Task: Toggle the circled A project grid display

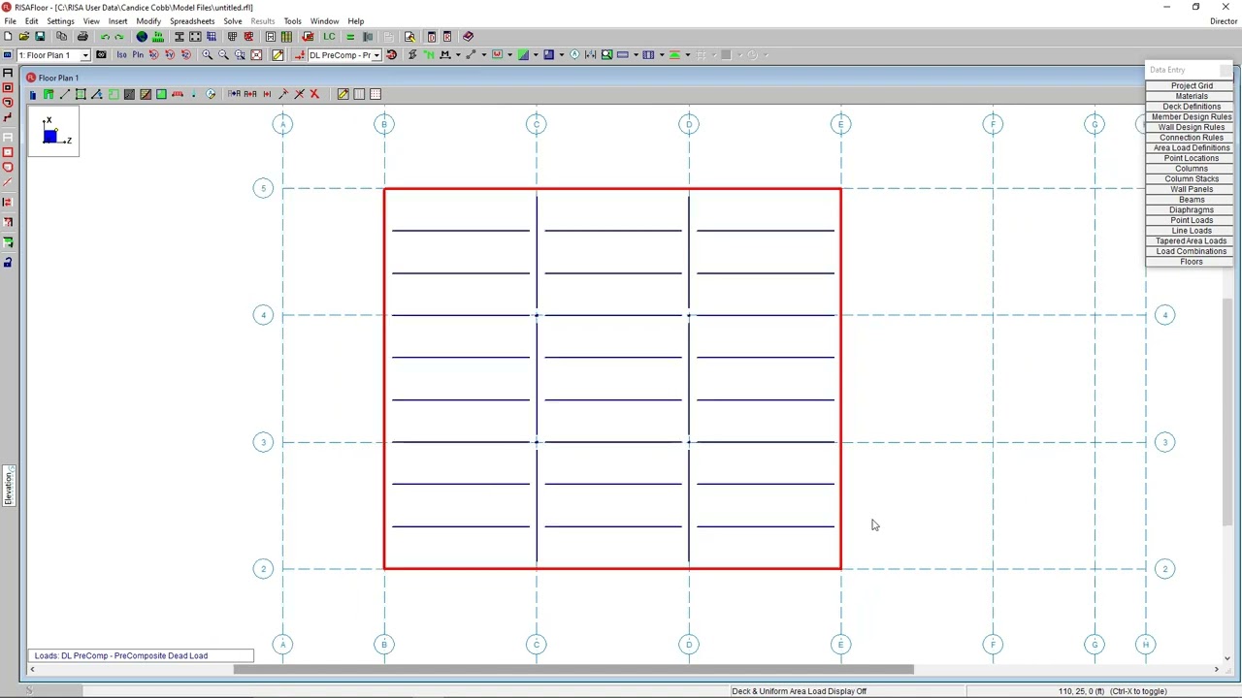Action: pos(575,55)
